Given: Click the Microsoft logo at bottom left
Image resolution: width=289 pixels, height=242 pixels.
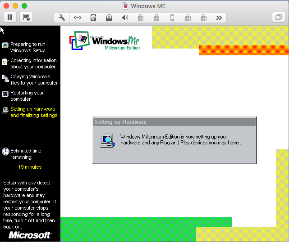Looking at the screenshot, I should tap(30, 235).
